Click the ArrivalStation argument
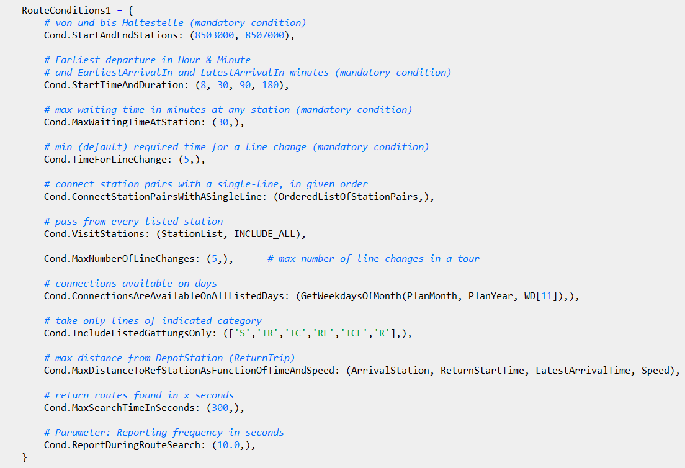The image size is (685, 468). [390, 371]
